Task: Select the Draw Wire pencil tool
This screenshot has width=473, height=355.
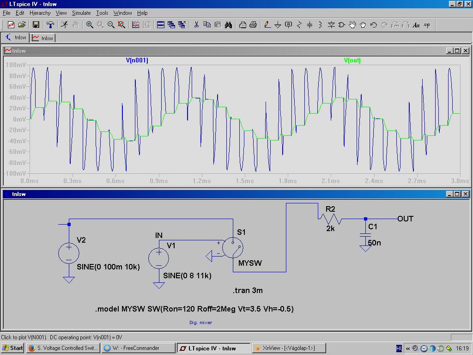Action: [x=267, y=25]
